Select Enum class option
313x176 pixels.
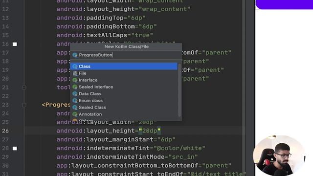[x=124, y=100]
